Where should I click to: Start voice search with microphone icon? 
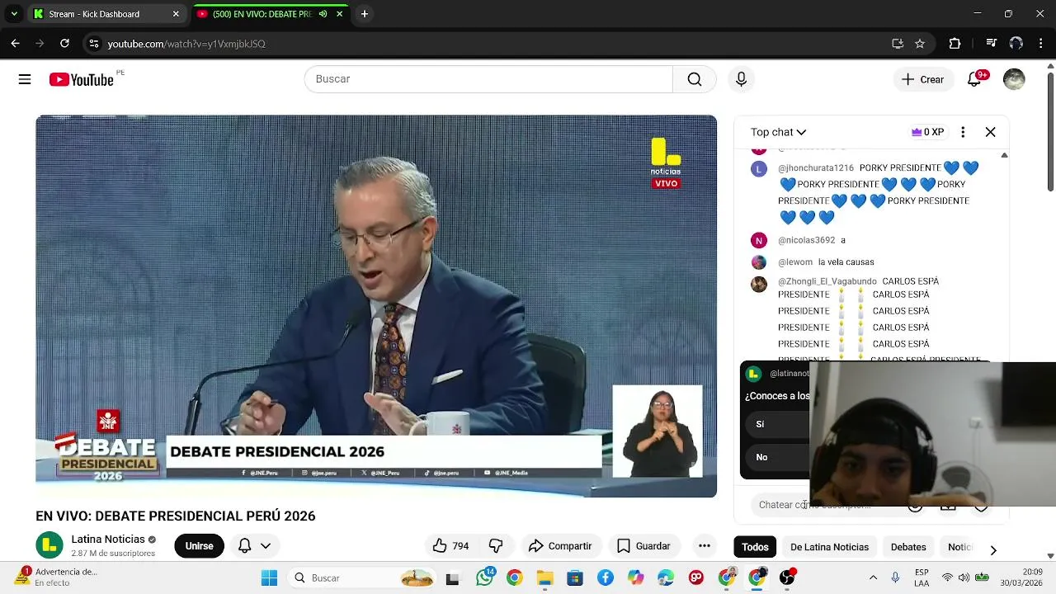point(741,79)
